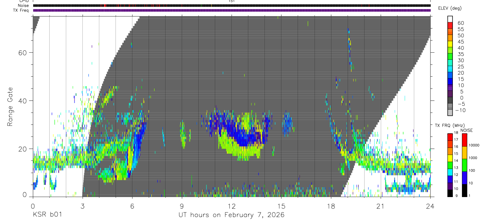This screenshot has width=484, height=223.
Task: Click the 45 label on ELEV colorbar
Action: pos(460,42)
